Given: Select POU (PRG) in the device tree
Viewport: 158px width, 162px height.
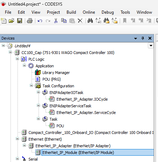Looking at the screenshot, I should 51,79.
